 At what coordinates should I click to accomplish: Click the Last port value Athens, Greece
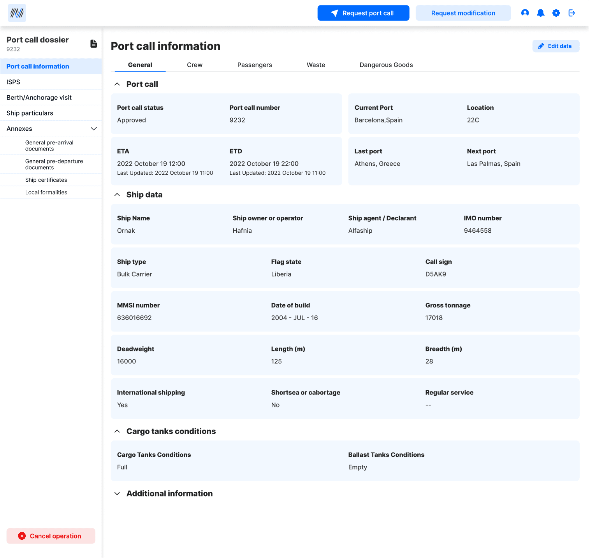tap(377, 163)
